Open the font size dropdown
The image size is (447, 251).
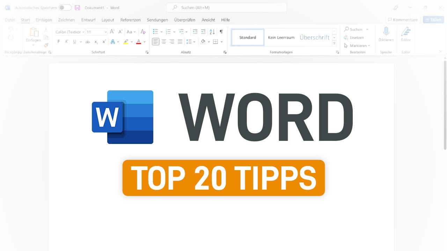point(106,32)
